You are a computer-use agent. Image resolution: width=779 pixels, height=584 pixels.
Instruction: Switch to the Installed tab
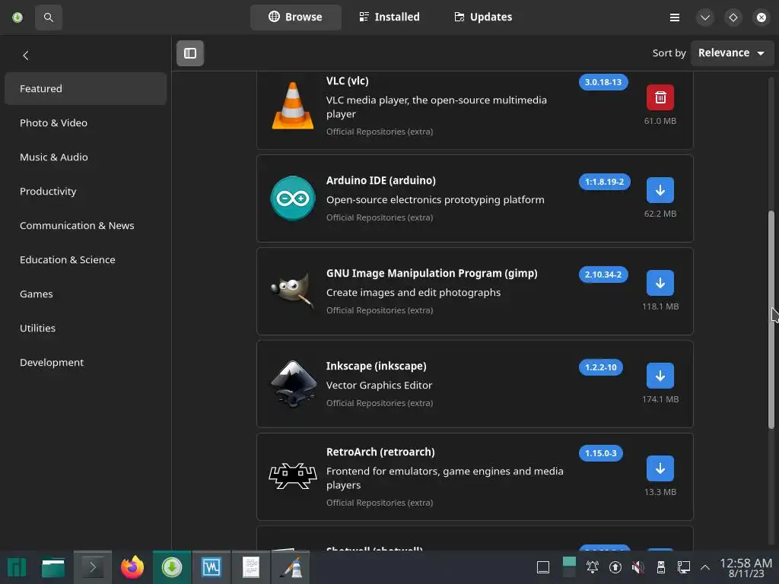point(389,17)
